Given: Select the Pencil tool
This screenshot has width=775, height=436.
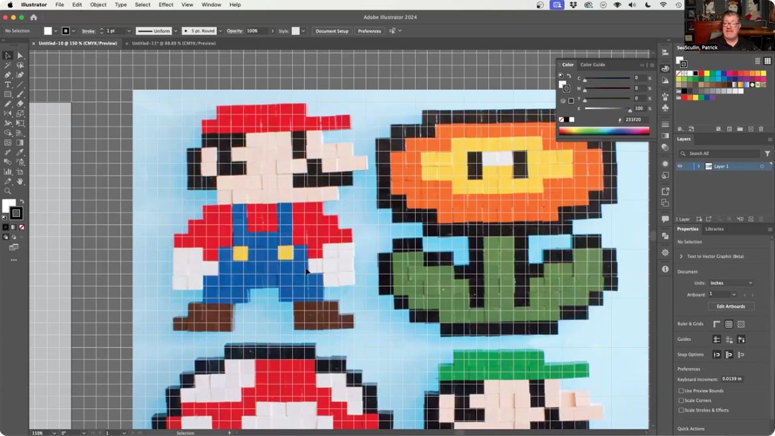Looking at the screenshot, I should click(x=8, y=104).
